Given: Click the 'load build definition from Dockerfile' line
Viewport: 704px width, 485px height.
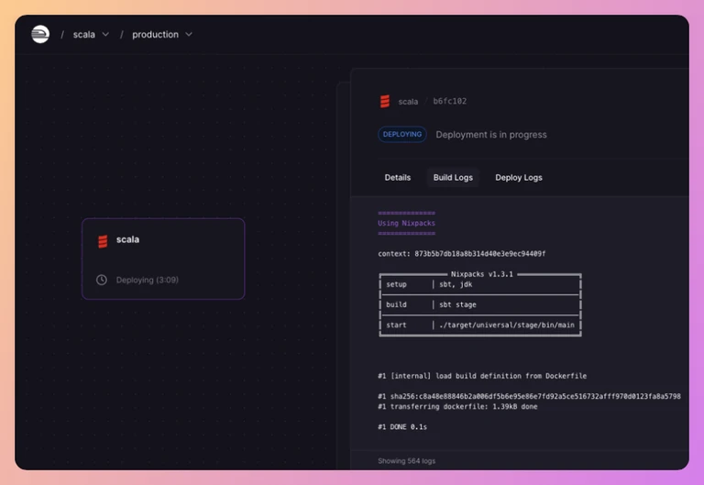Looking at the screenshot, I should [x=482, y=376].
